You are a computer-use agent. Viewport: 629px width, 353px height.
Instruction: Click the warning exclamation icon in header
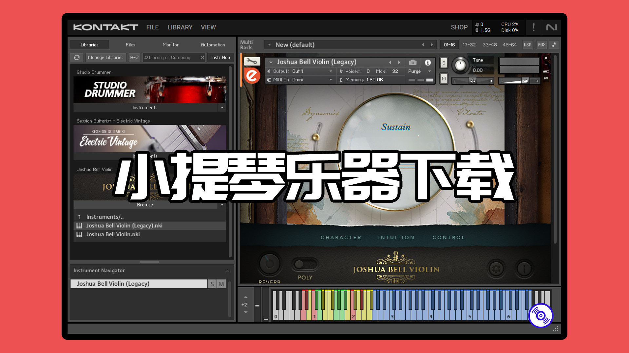pyautogui.click(x=534, y=27)
